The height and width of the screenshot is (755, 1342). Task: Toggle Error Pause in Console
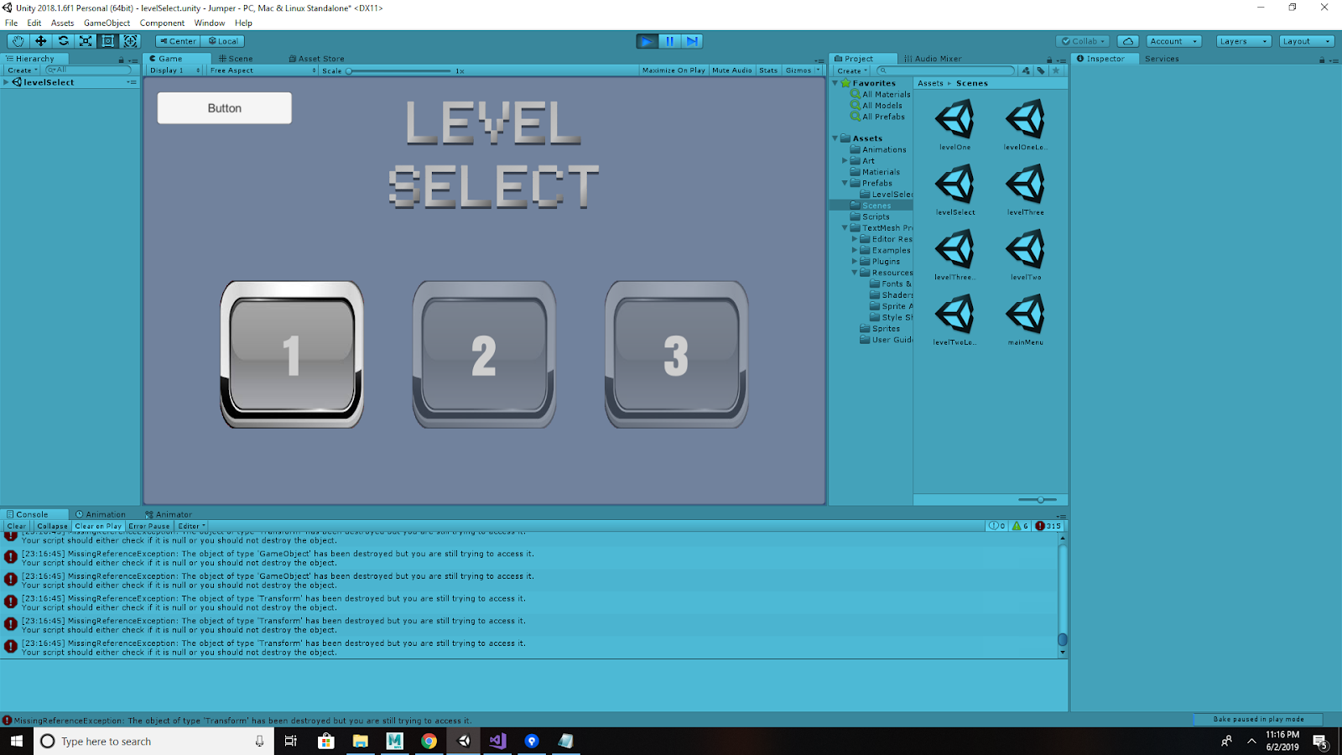tap(149, 526)
